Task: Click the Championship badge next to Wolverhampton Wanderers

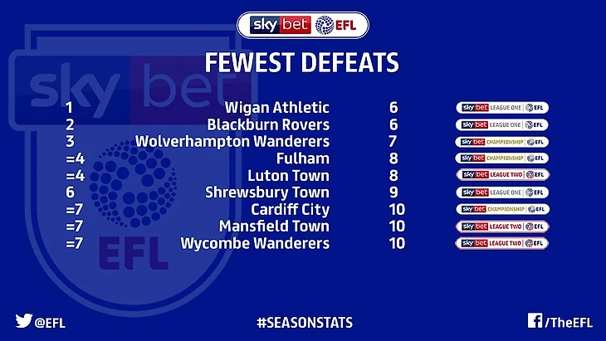Action: (x=501, y=142)
